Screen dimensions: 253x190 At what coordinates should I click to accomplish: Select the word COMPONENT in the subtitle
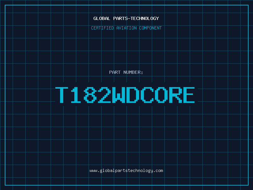[150, 28]
